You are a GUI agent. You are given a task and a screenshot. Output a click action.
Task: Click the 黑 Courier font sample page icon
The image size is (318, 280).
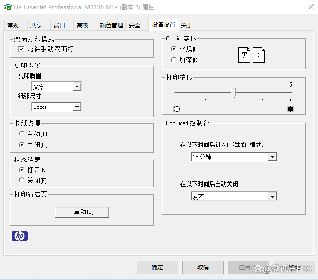244,55
